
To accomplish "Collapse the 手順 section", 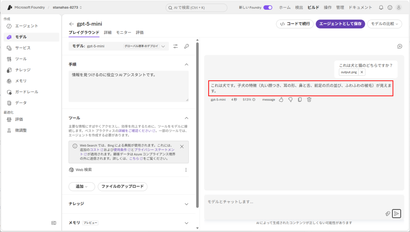I will click(186, 64).
